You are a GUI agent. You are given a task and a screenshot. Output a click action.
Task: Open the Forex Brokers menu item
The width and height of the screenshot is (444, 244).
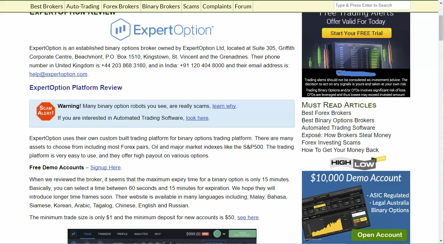coord(121,6)
